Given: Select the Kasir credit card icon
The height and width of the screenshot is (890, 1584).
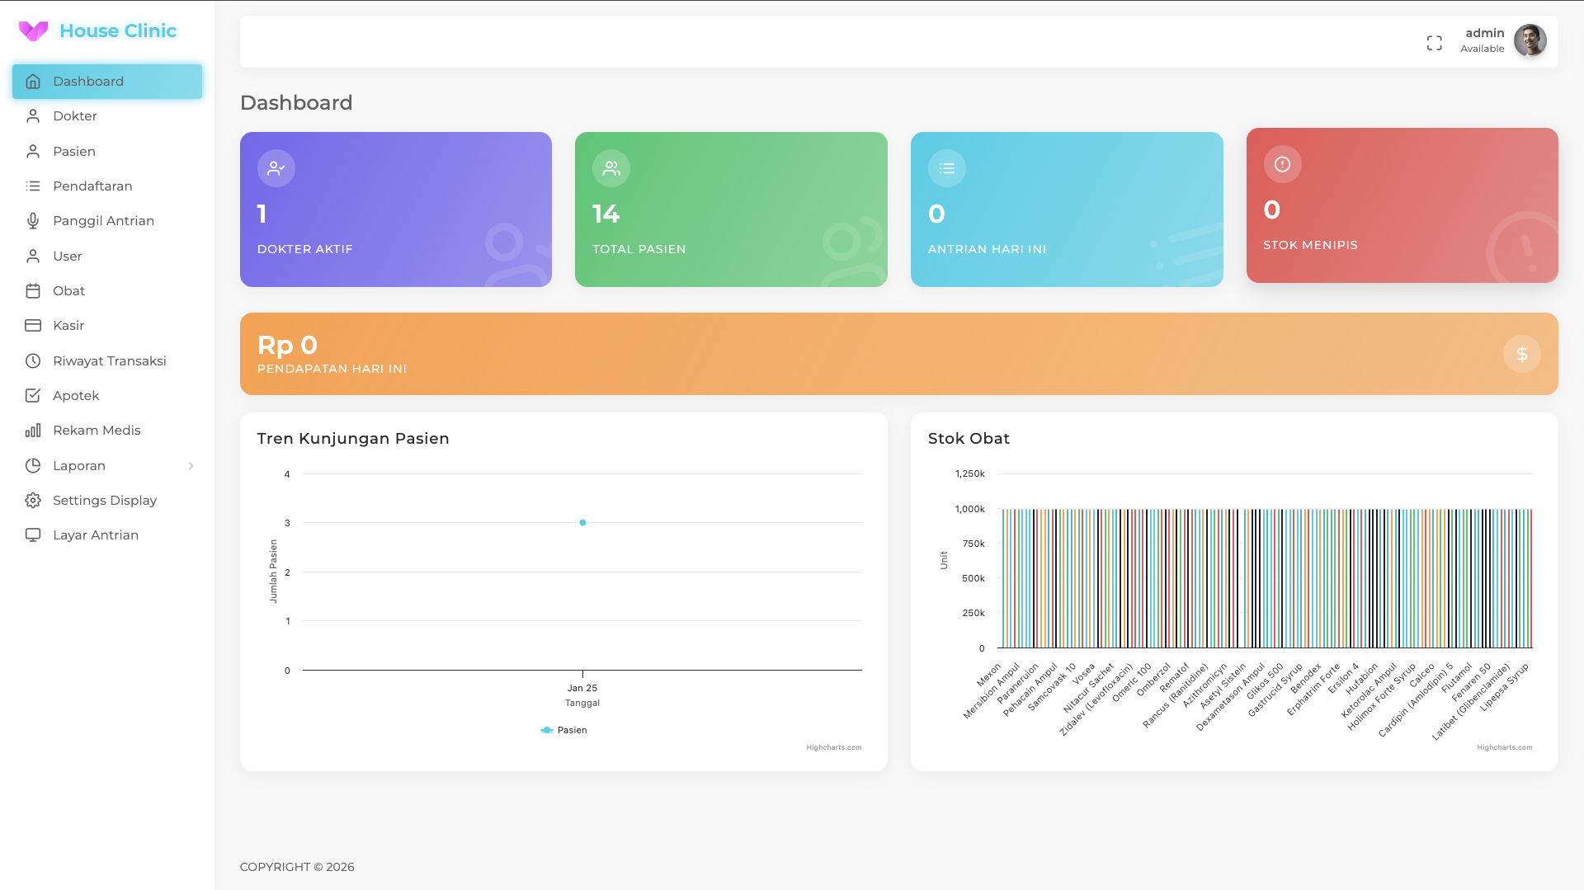Looking at the screenshot, I should [33, 326].
